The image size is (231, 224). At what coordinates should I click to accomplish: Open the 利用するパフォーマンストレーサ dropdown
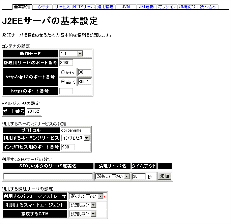(x=86, y=196)
